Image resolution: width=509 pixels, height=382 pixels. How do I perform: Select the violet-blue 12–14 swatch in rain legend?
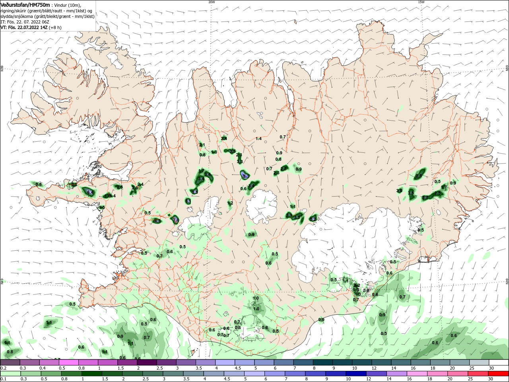coord(376,374)
